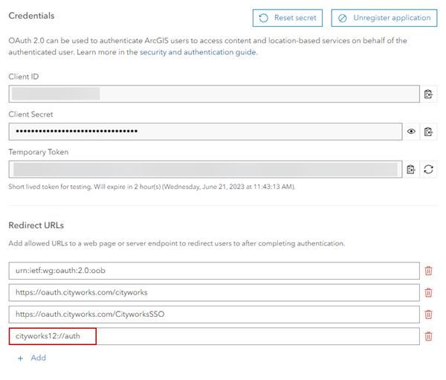This screenshot has height=380, width=446.
Task: Click the Reset secret button
Action: tap(287, 18)
